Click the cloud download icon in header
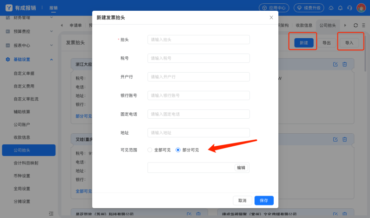 pyautogui.click(x=331, y=8)
